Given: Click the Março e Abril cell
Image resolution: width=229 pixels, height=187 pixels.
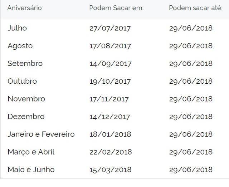Looking at the screenshot, I should point(31,152).
